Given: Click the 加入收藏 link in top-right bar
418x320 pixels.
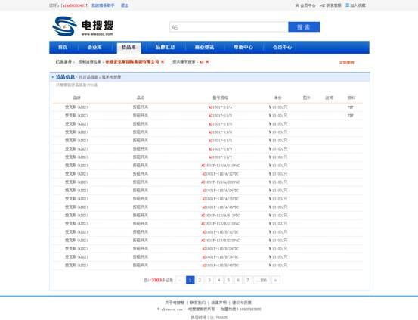Looking at the screenshot, I should (x=358, y=5).
